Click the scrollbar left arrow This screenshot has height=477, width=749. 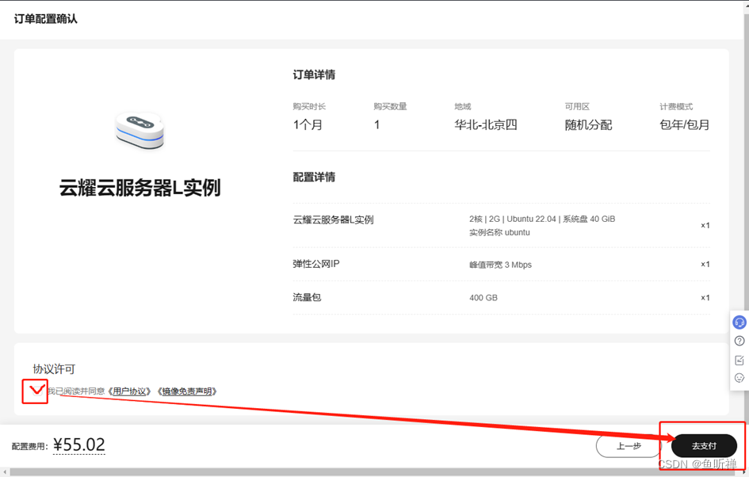tap(4, 472)
